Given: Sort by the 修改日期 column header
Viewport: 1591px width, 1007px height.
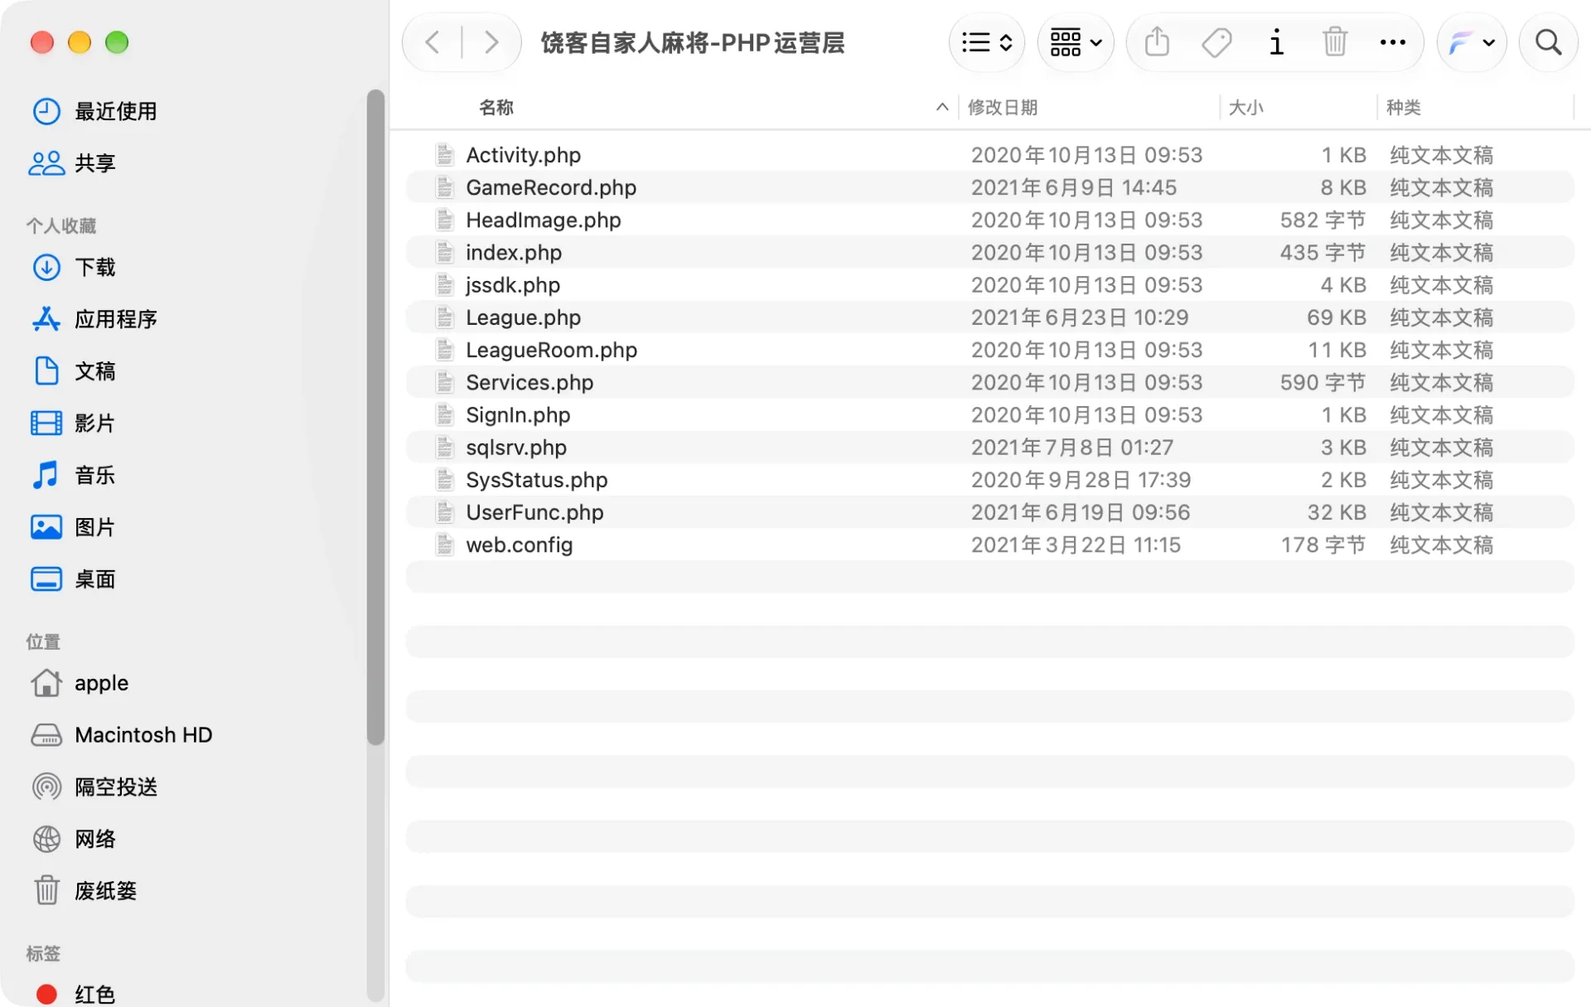Looking at the screenshot, I should [1003, 108].
